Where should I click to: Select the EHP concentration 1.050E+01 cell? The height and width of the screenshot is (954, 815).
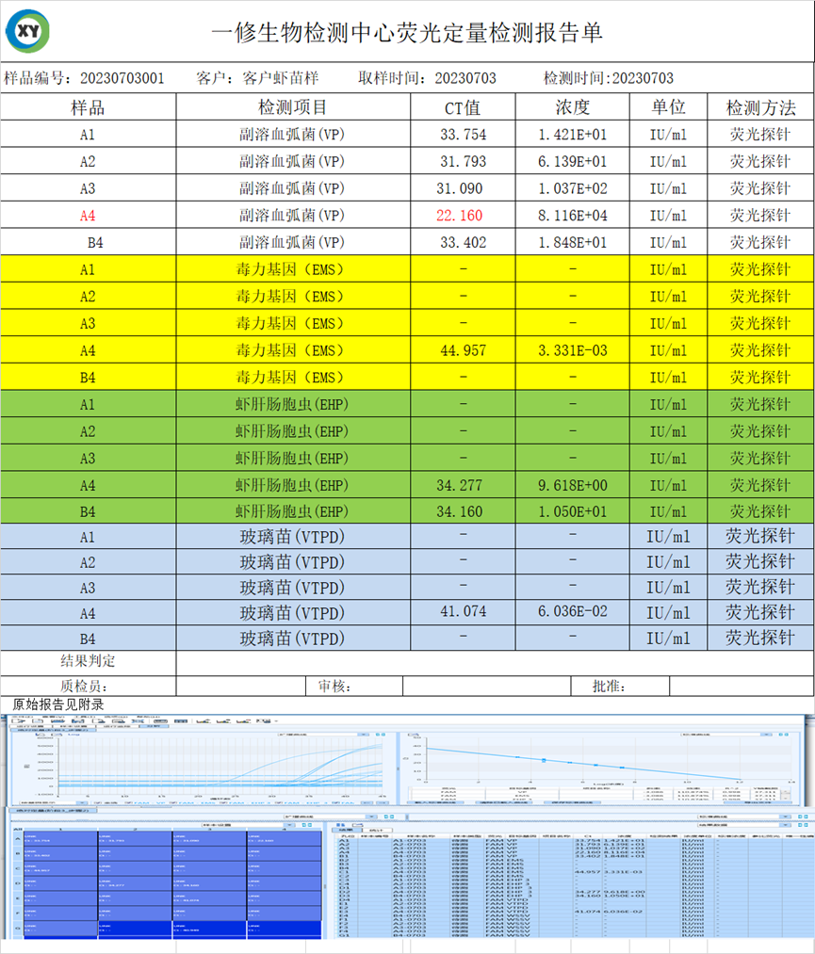(x=572, y=512)
